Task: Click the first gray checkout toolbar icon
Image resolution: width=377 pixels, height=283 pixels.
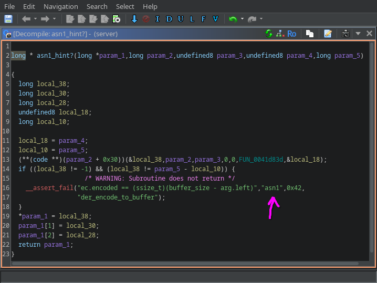Action: tap(70, 19)
